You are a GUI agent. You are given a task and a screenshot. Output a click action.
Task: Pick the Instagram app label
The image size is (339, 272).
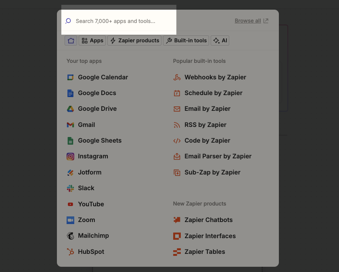point(93,156)
